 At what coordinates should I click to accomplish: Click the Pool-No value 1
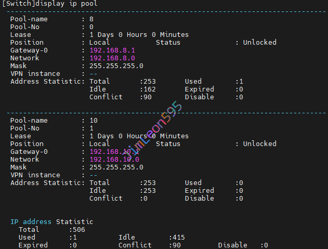pyautogui.click(x=91, y=128)
